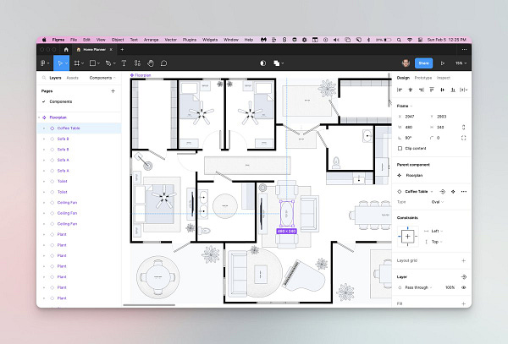Open the Move tool dropdown arrow
This screenshot has width=508, height=344.
pos(66,63)
